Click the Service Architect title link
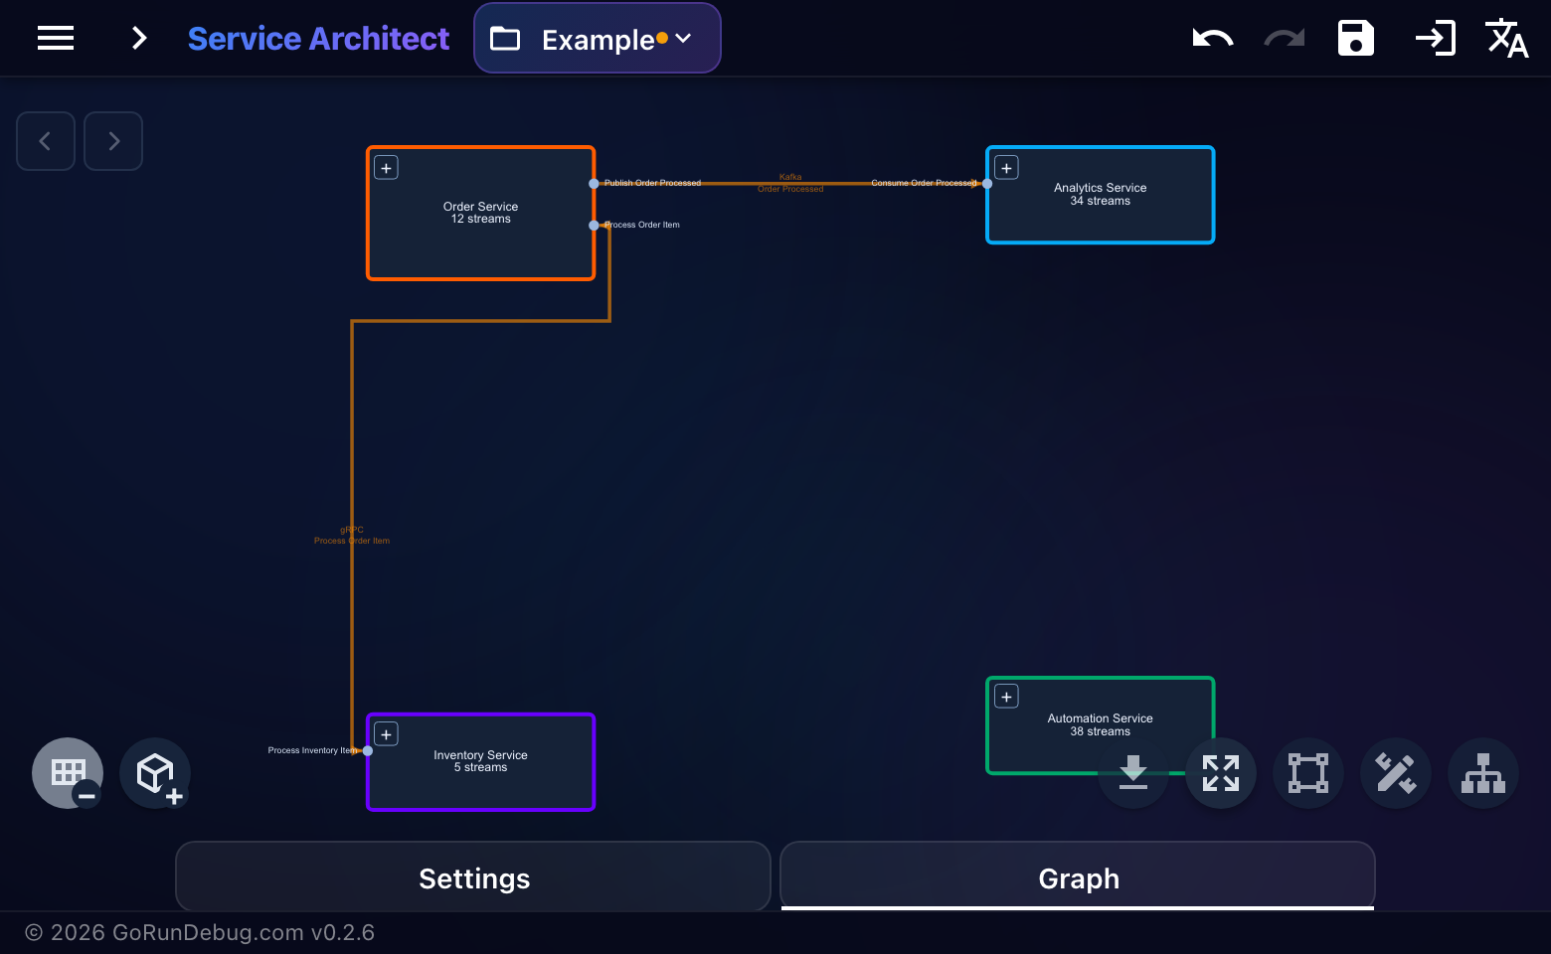1551x954 pixels. tap(318, 38)
